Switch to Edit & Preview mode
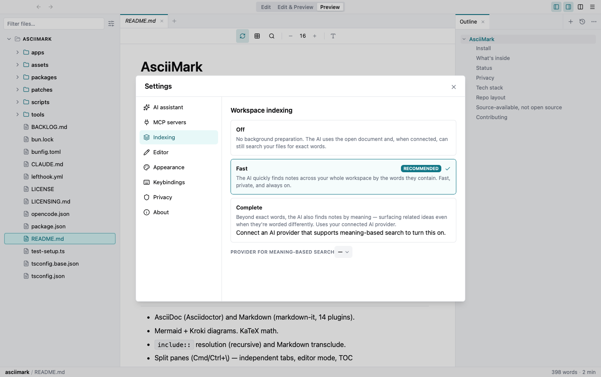The height and width of the screenshot is (377, 601). click(x=295, y=7)
